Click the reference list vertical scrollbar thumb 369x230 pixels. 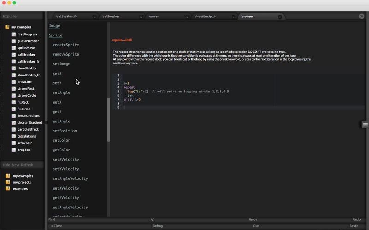click(109, 120)
